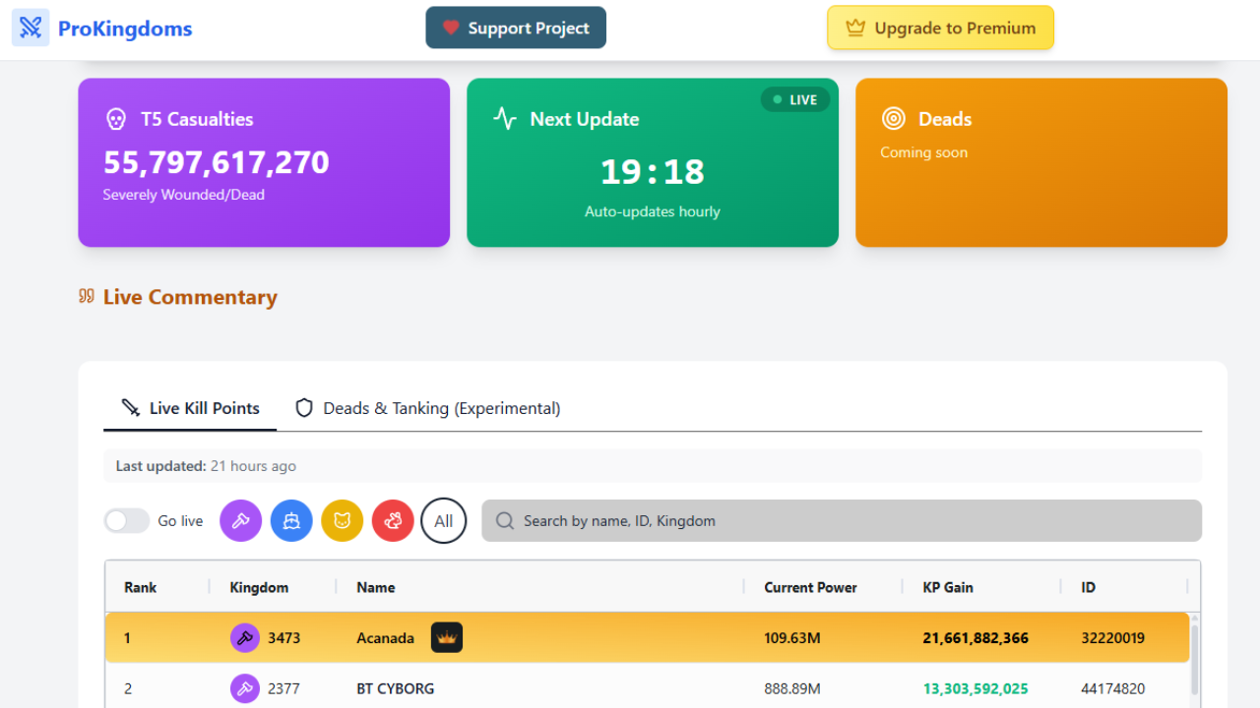Open the ProKingdoms home link text

point(125,29)
